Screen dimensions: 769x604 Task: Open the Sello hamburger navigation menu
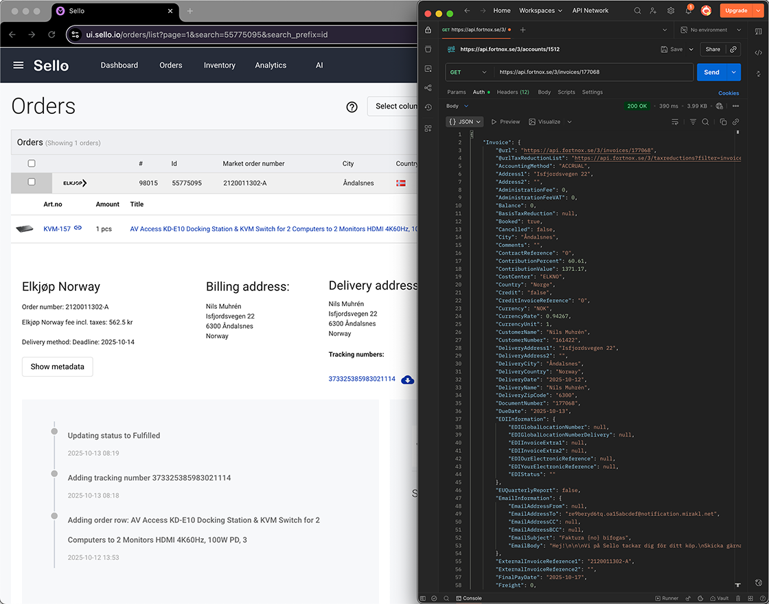click(x=18, y=65)
